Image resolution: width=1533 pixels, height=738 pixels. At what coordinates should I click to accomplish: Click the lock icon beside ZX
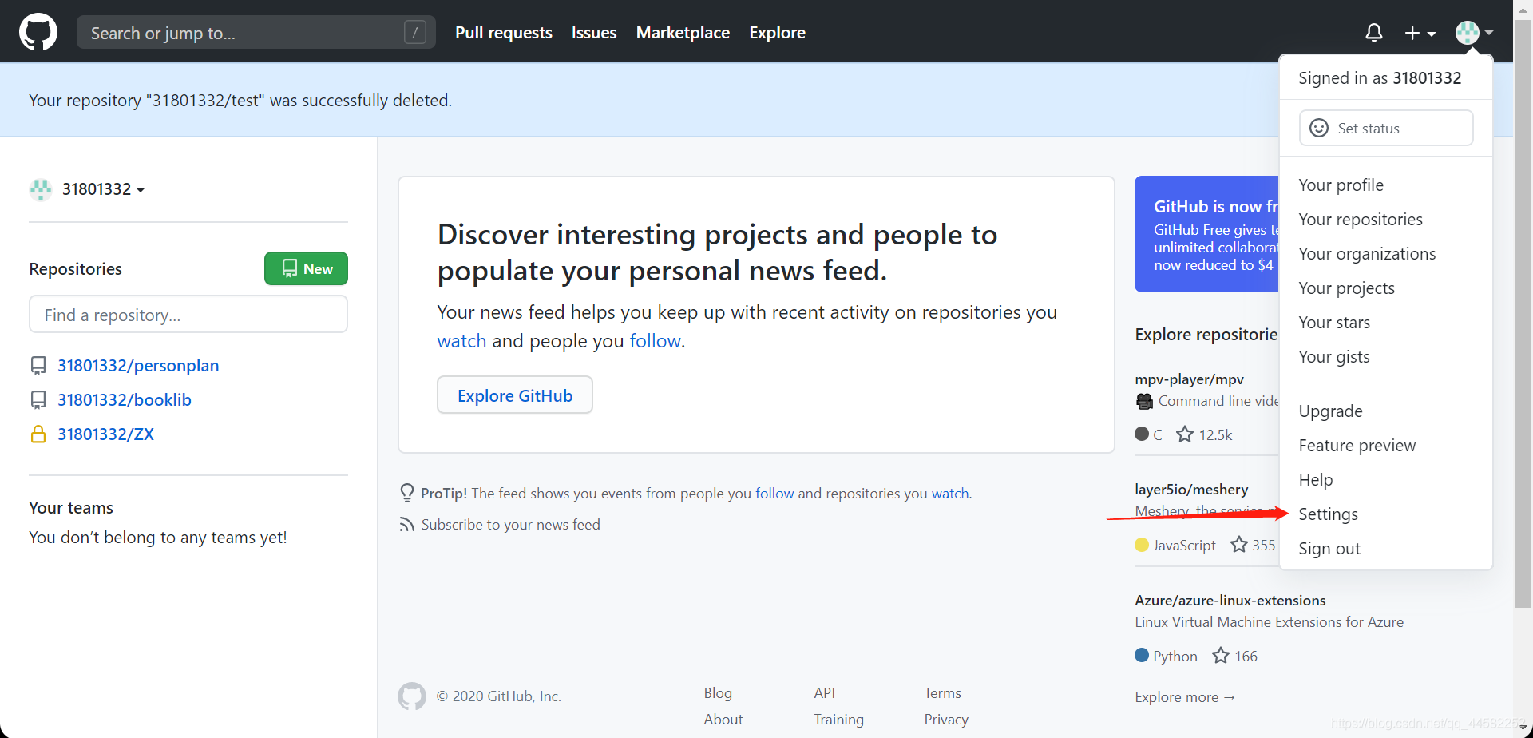(38, 434)
